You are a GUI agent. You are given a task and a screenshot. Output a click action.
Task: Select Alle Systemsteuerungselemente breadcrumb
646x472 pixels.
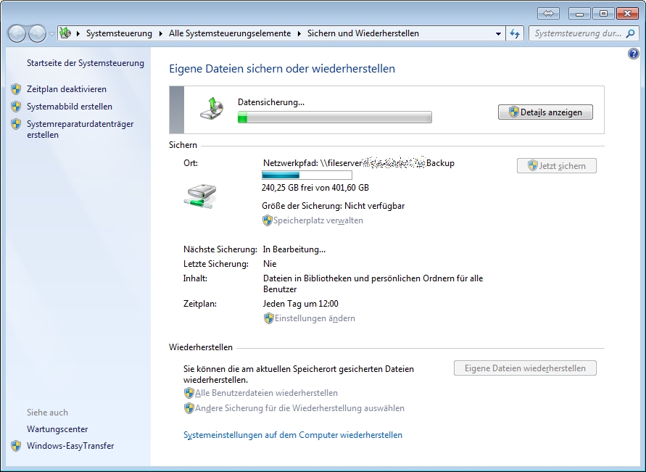(229, 33)
